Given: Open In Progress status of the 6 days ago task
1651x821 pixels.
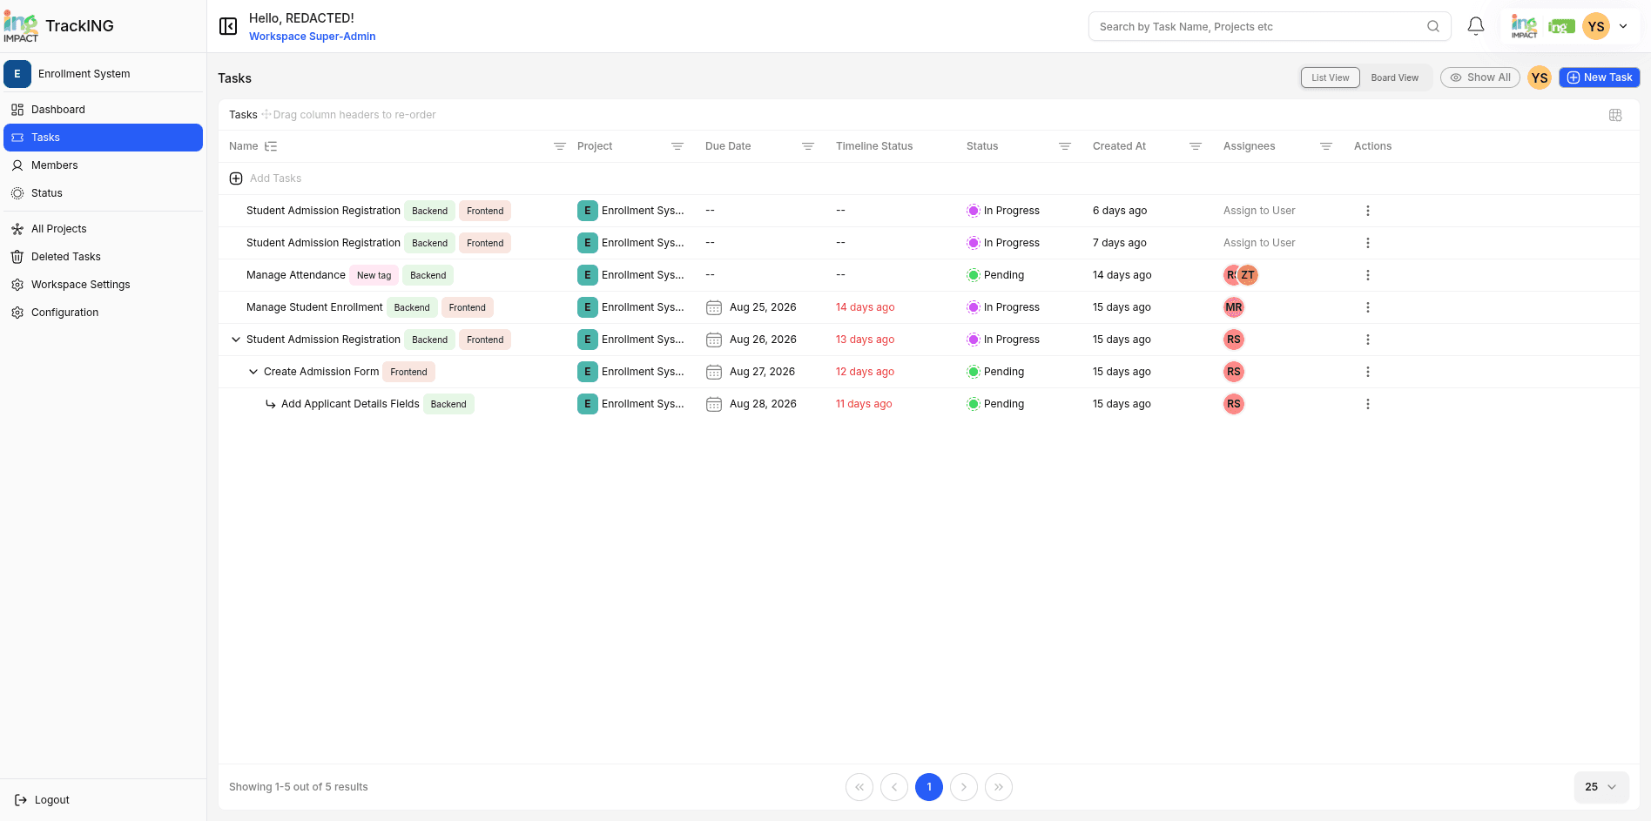Looking at the screenshot, I should [x=1003, y=211].
